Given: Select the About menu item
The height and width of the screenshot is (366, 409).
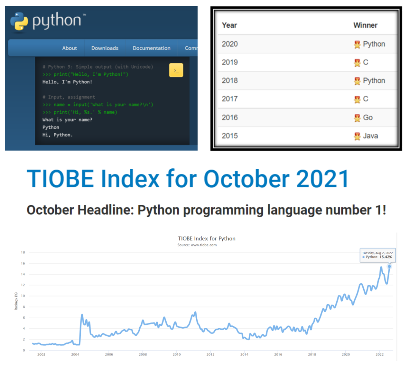Looking at the screenshot, I should (x=70, y=48).
